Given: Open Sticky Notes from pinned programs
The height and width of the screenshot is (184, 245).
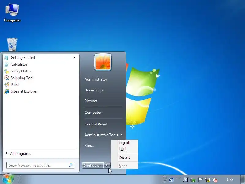Looking at the screenshot, I should pos(41,71).
